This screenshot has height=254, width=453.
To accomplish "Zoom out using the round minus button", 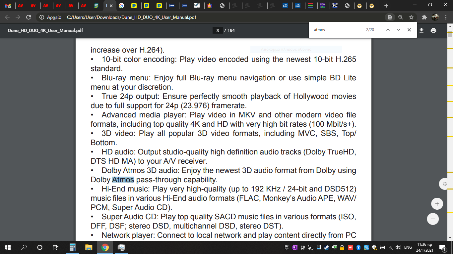I will click(433, 219).
